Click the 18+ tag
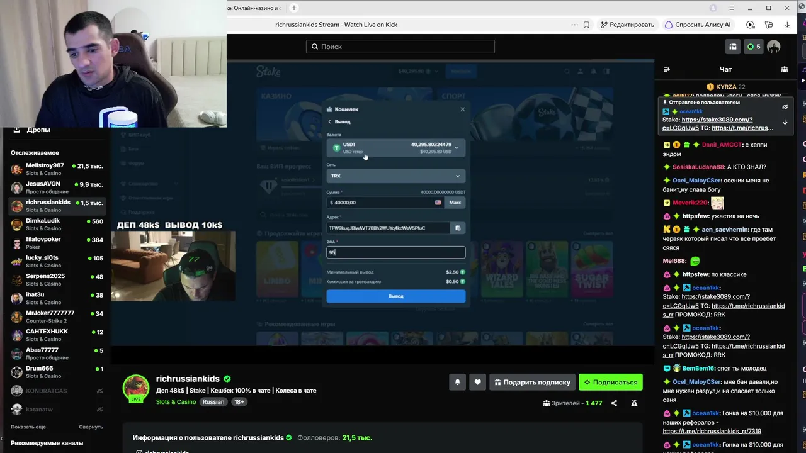 tap(239, 402)
